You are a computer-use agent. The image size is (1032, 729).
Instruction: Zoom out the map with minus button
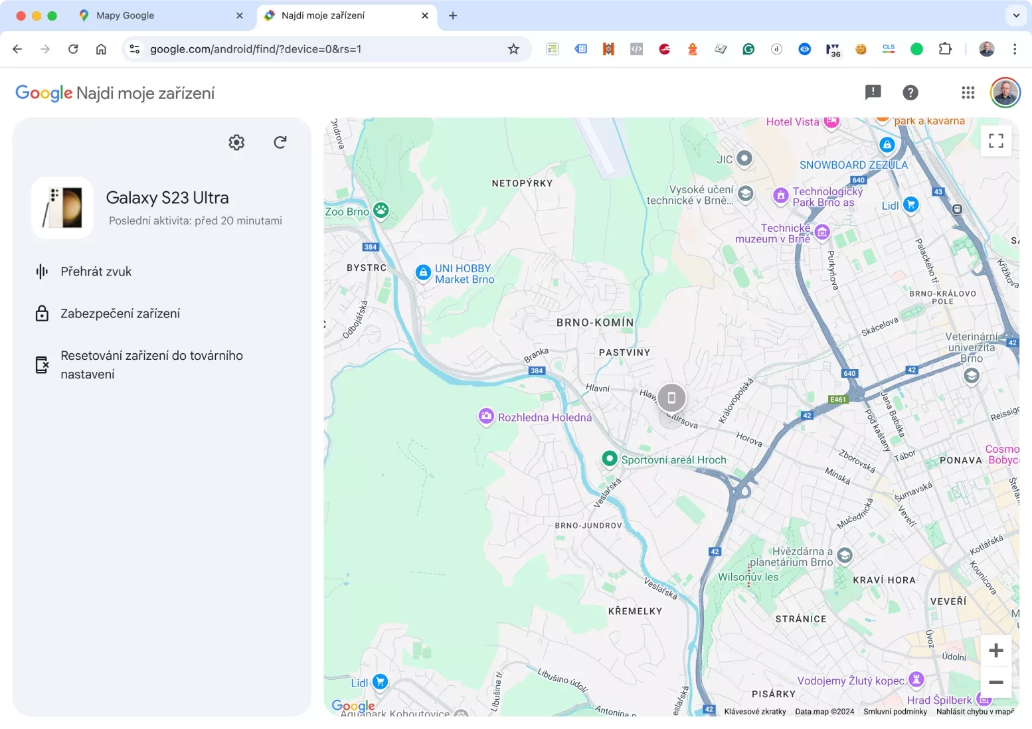[x=995, y=682]
